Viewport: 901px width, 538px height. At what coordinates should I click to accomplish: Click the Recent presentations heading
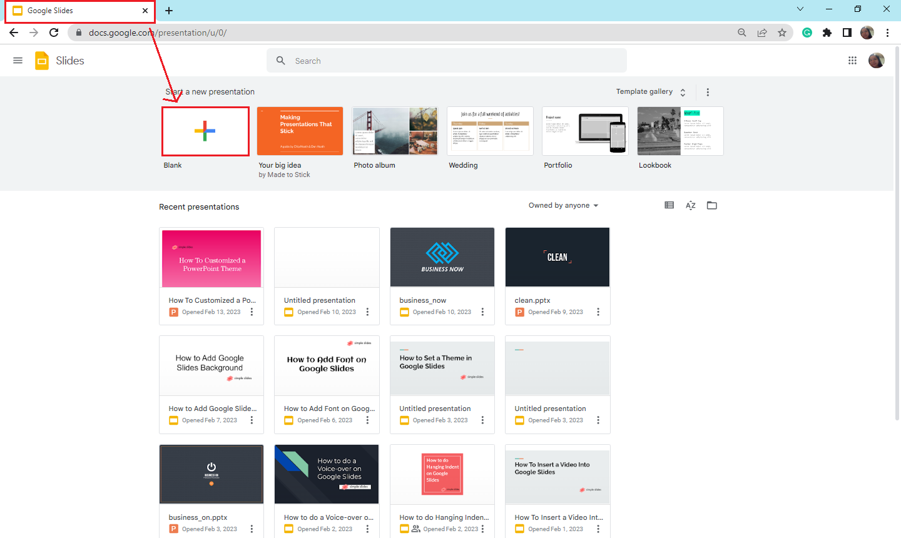[199, 207]
